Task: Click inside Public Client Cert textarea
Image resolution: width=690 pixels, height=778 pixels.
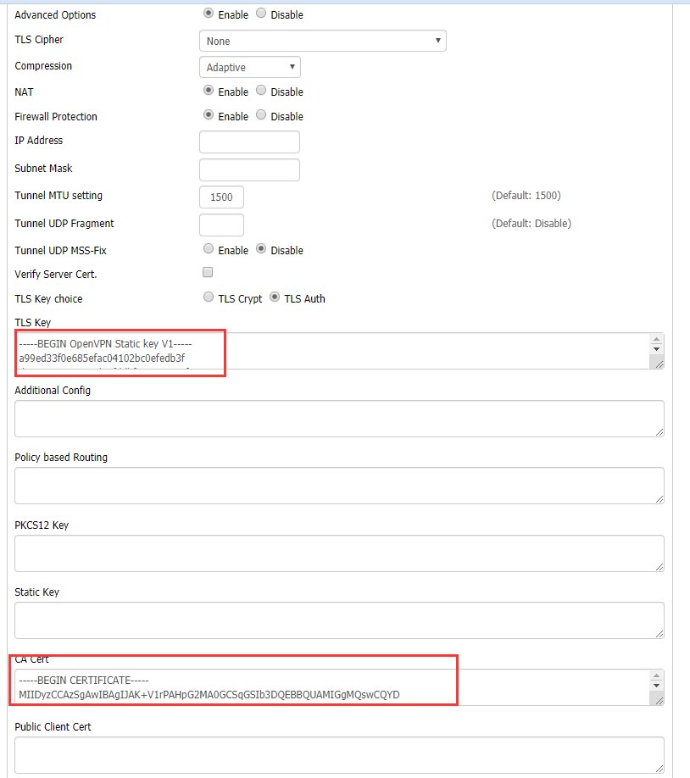Action: (x=340, y=754)
